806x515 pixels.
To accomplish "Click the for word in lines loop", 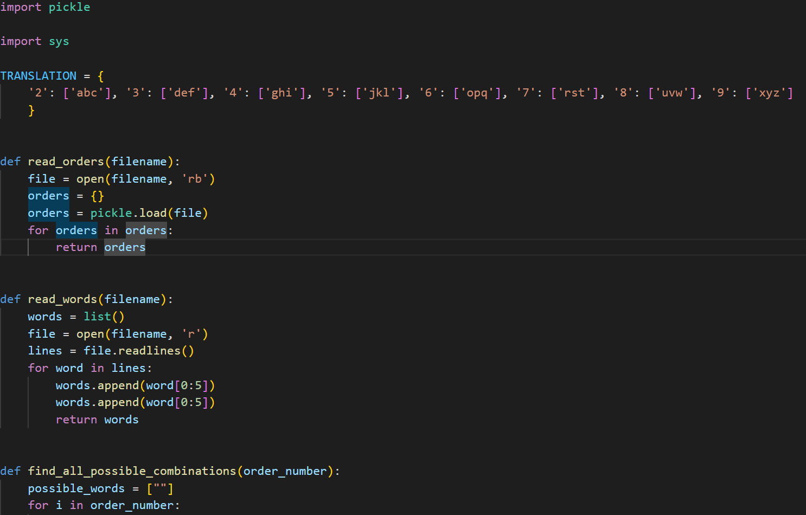I will coord(89,368).
